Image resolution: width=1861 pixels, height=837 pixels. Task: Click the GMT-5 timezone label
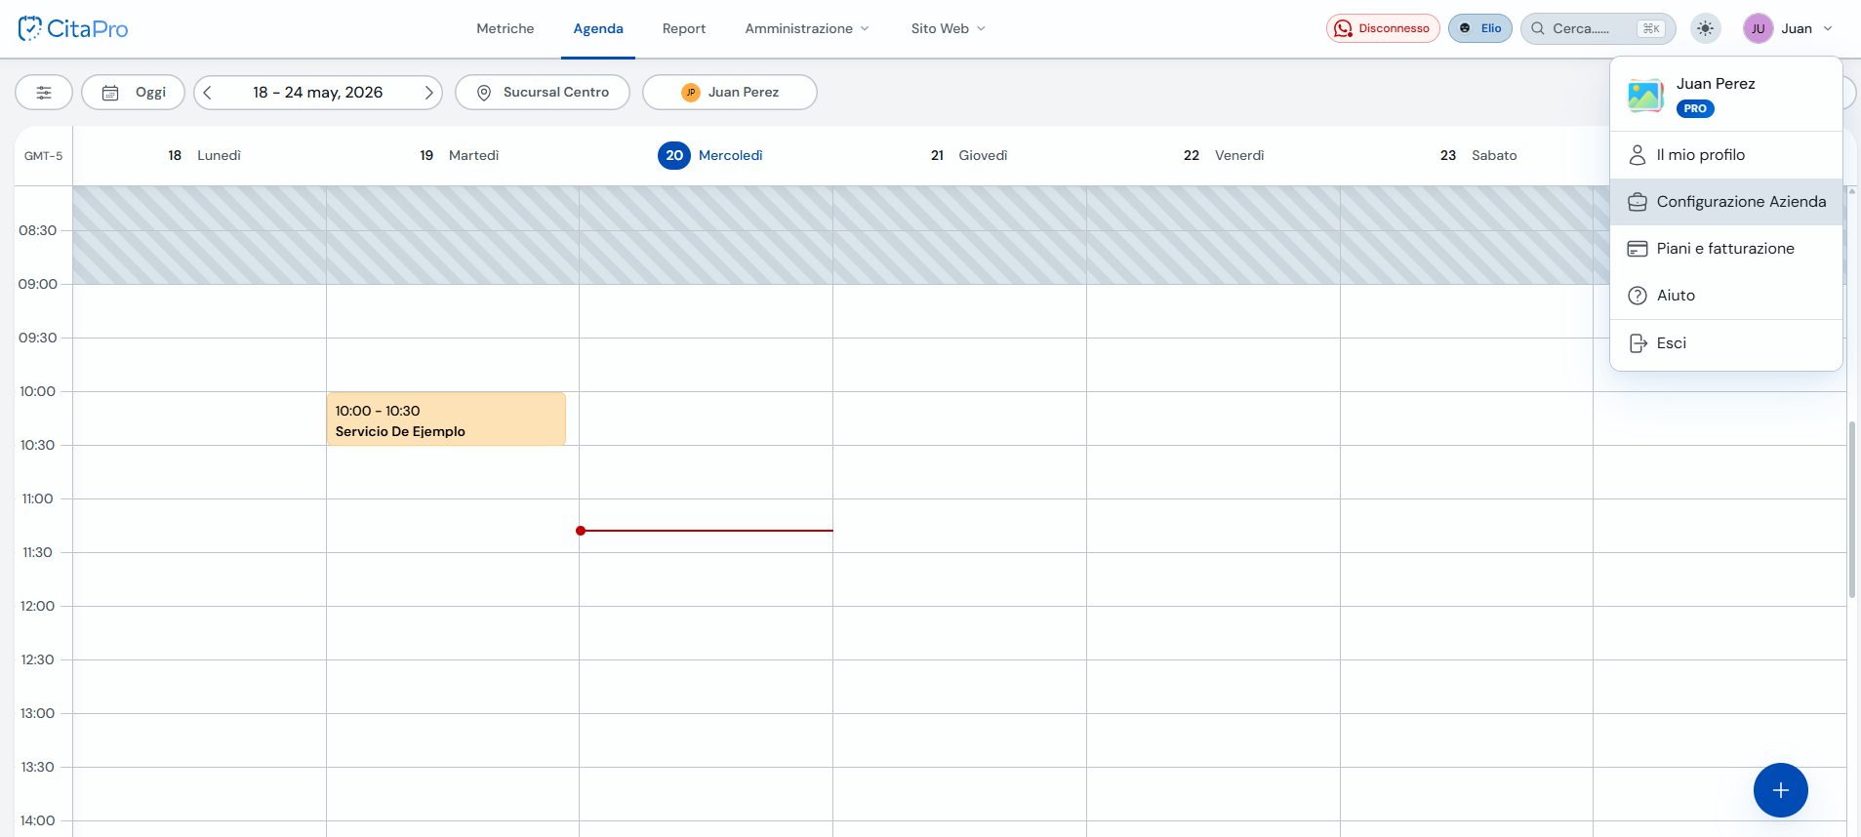pos(44,156)
